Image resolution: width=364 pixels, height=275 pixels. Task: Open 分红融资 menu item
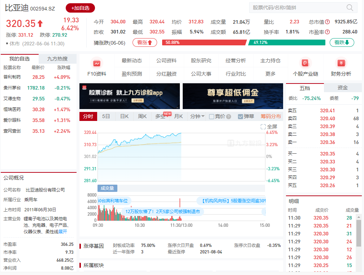(x=166, y=74)
